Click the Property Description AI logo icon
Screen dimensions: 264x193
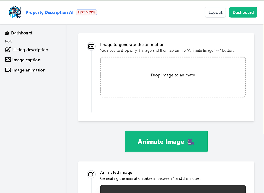(x=15, y=12)
